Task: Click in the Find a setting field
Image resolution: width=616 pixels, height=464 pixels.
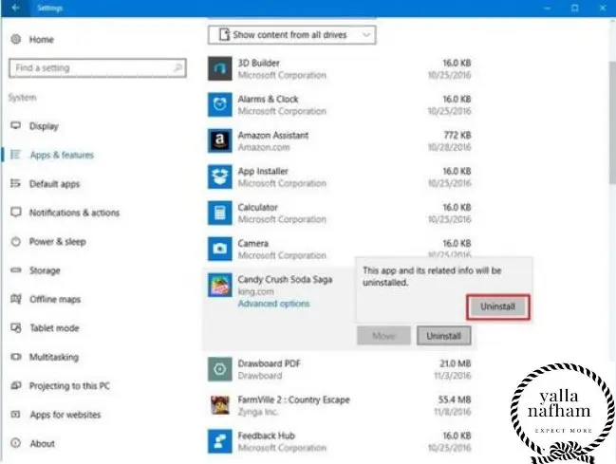Action: [98, 68]
